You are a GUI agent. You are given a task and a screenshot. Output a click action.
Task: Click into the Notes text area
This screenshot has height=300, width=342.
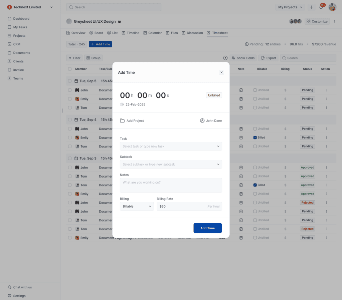click(x=171, y=185)
